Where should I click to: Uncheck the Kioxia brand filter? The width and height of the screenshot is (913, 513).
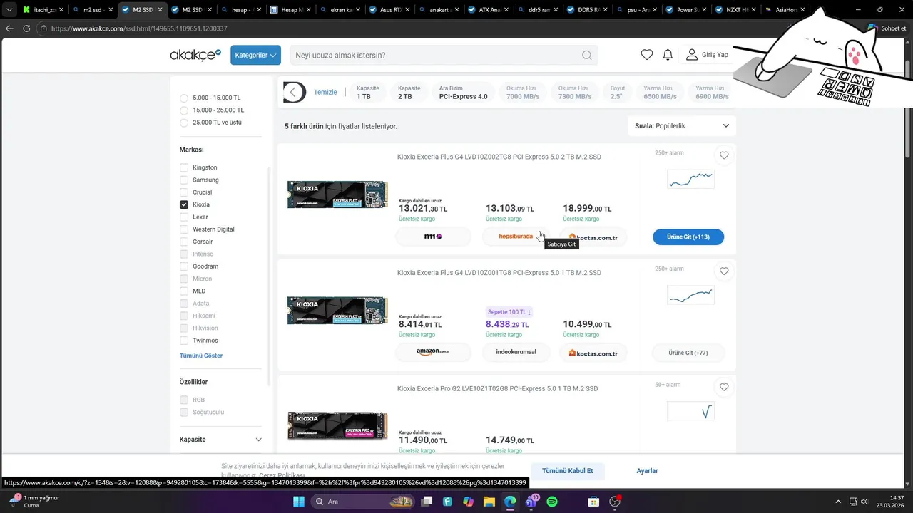click(184, 204)
